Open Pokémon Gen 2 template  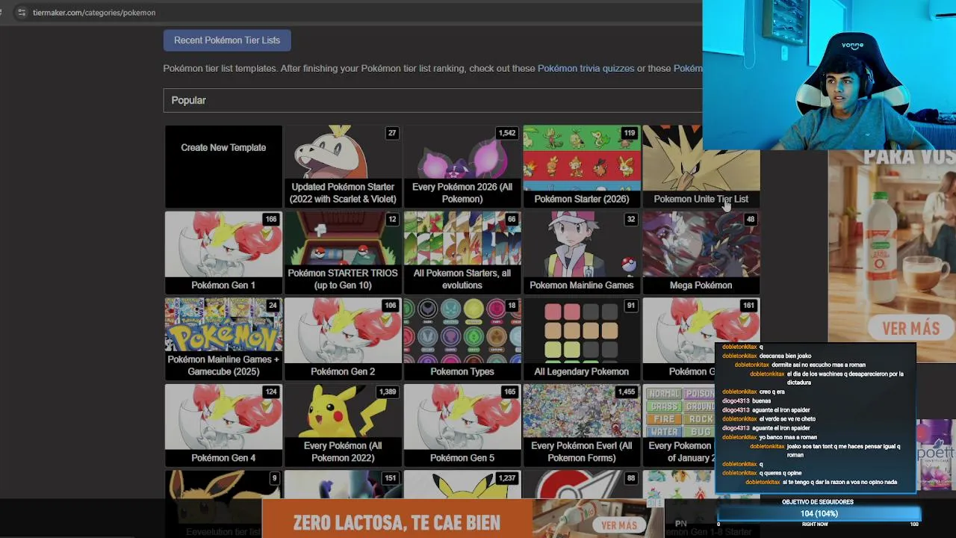coord(343,338)
